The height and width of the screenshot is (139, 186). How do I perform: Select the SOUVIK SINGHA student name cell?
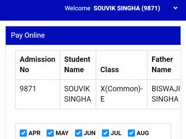[78, 94]
